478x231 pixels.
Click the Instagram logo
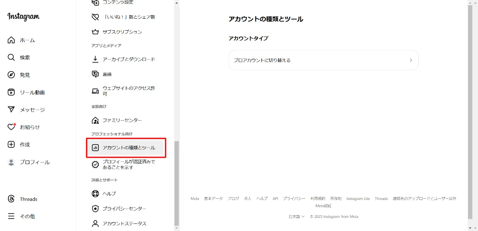[x=23, y=17]
